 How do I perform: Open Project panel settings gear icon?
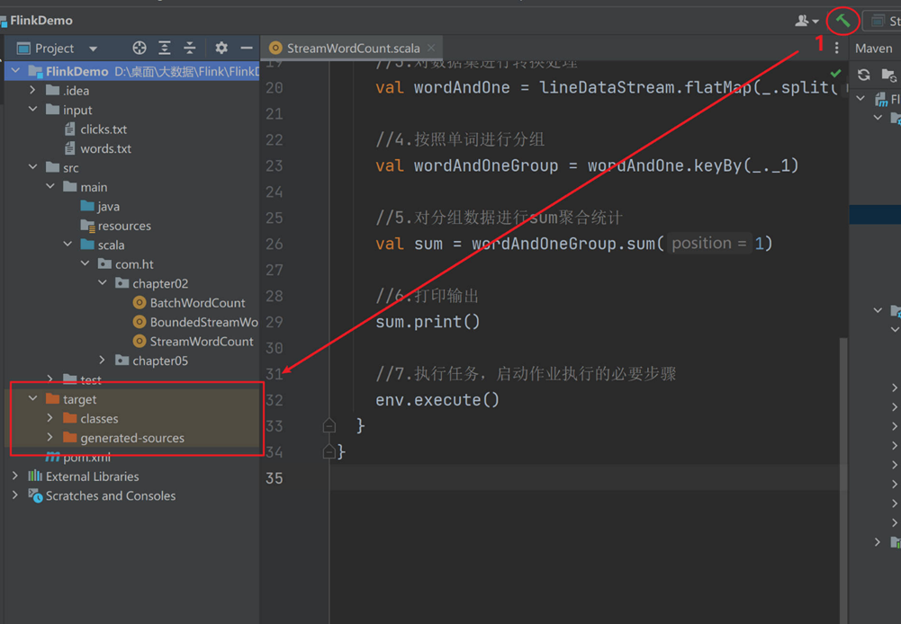pyautogui.click(x=221, y=48)
